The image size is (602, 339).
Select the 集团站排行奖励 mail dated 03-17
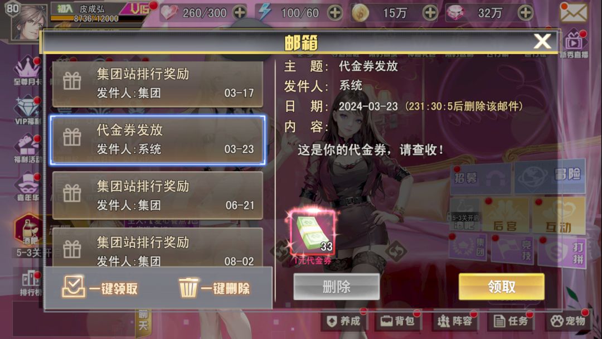click(x=157, y=84)
